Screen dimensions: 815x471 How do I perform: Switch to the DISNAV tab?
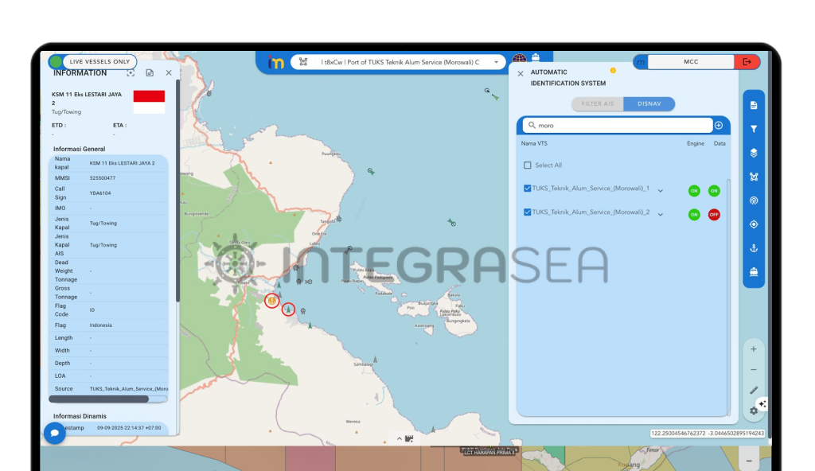click(x=649, y=104)
